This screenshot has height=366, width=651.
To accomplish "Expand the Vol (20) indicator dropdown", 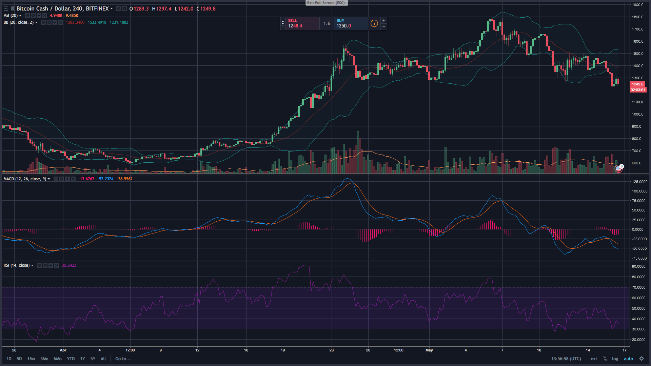I will [20, 16].
